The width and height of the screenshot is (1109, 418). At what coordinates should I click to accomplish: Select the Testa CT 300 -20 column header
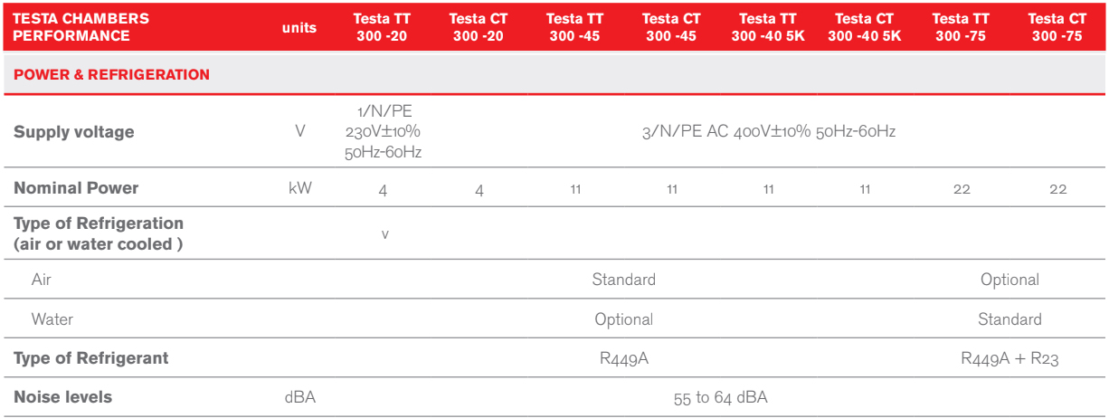[x=479, y=27]
